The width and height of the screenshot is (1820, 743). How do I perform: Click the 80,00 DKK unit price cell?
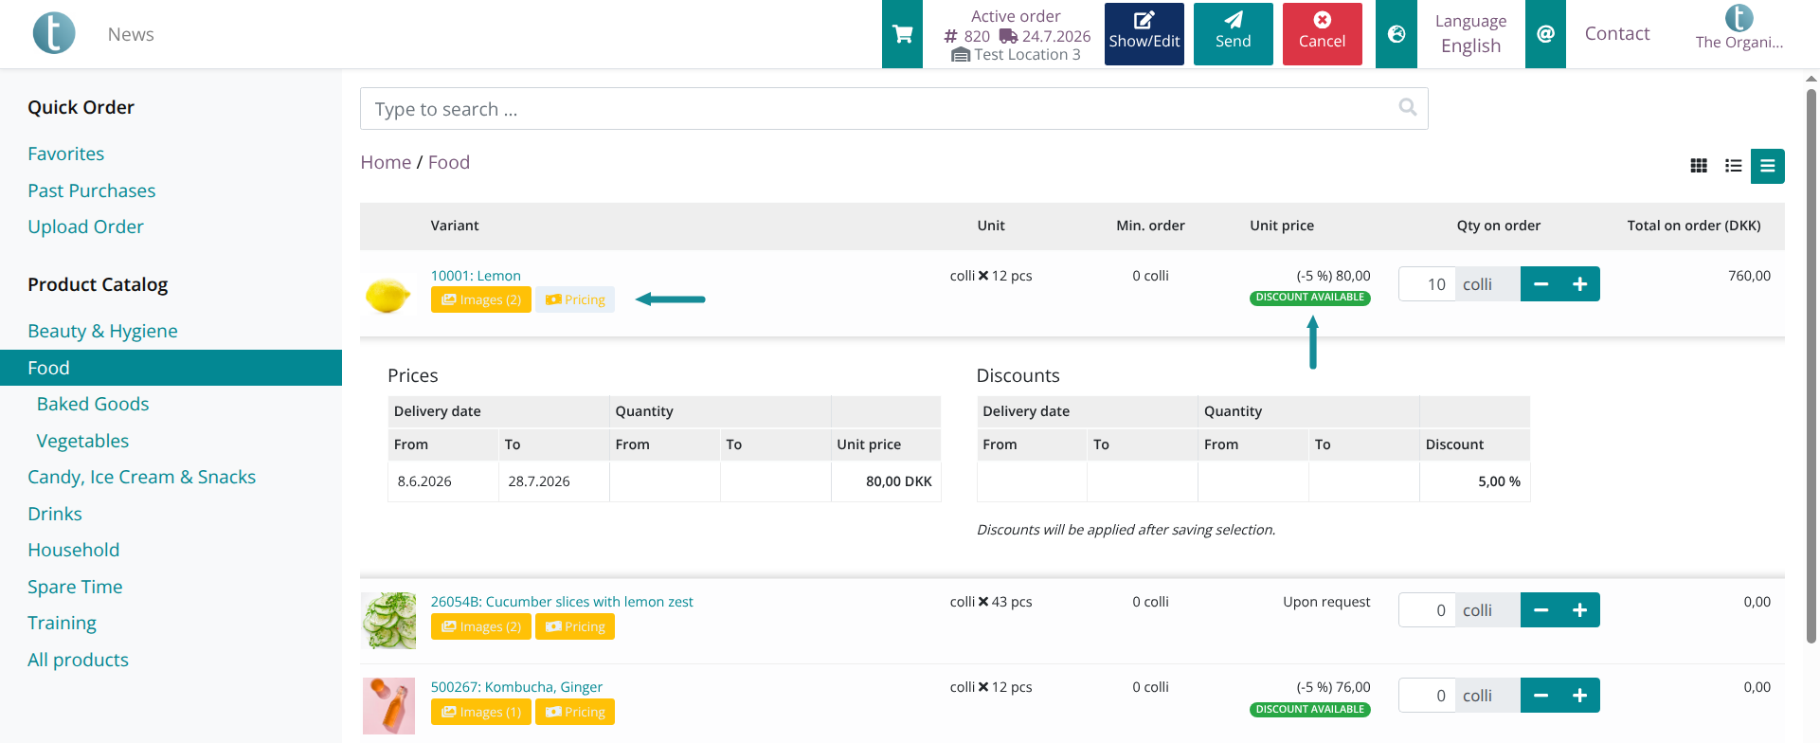(886, 481)
